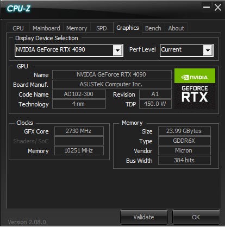225x228 pixels.
Task: Show the About tab
Action: click(x=176, y=28)
